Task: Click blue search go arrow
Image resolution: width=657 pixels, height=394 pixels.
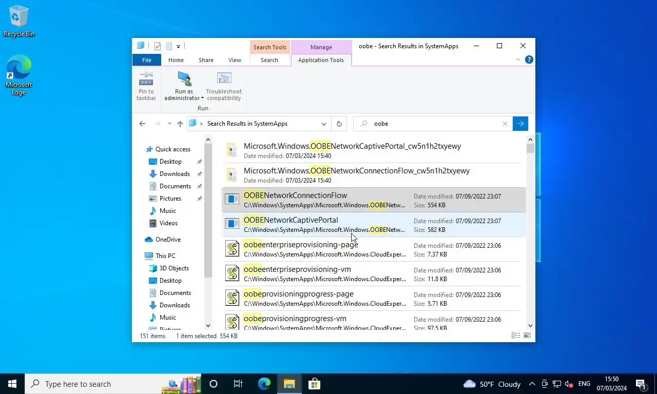Action: point(520,124)
